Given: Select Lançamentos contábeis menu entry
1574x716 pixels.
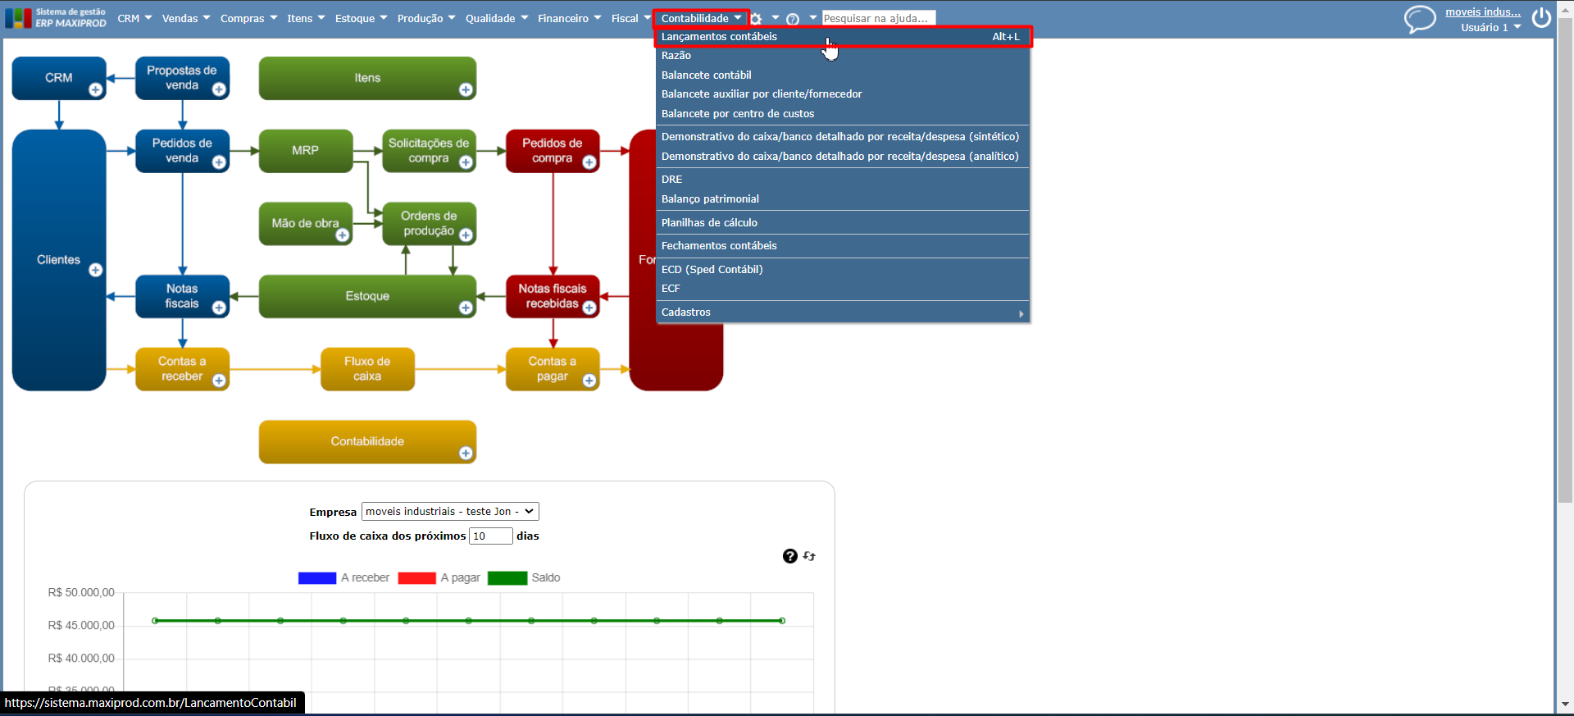Looking at the screenshot, I should pos(843,37).
